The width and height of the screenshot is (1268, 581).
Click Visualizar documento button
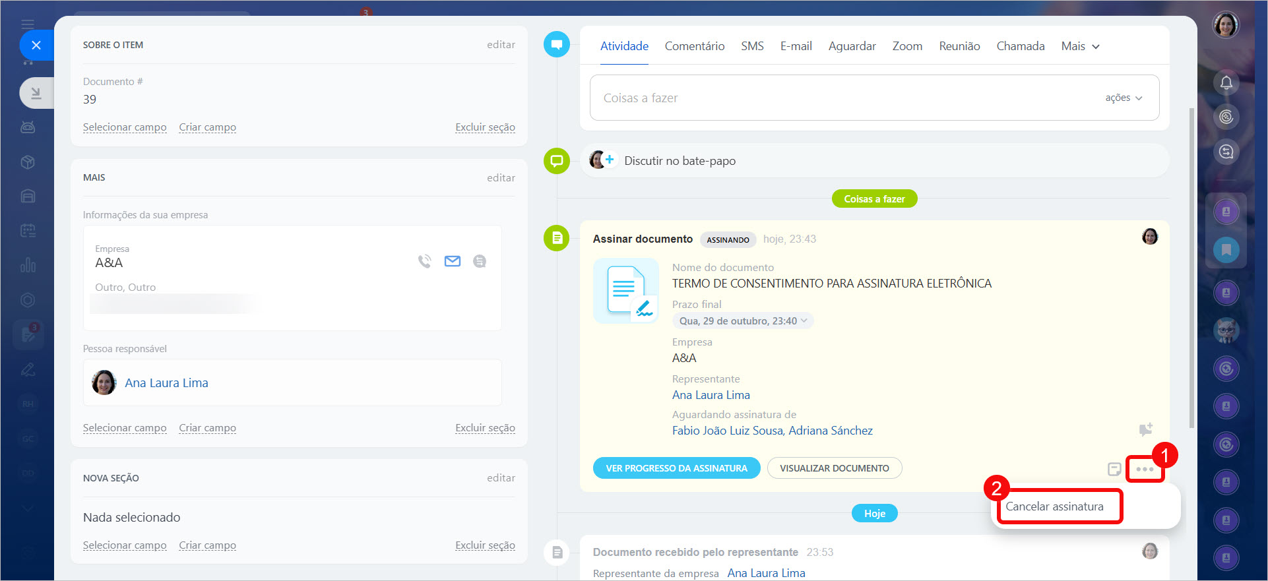(x=835, y=468)
